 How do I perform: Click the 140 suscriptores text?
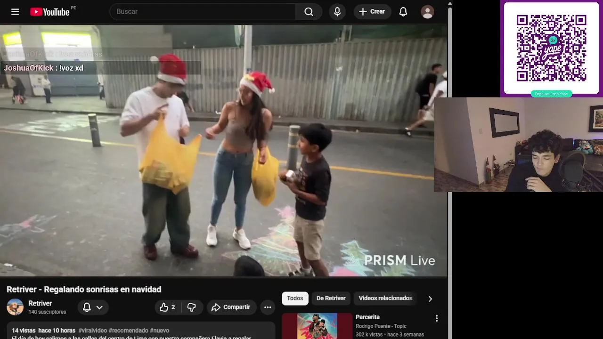[47, 312]
